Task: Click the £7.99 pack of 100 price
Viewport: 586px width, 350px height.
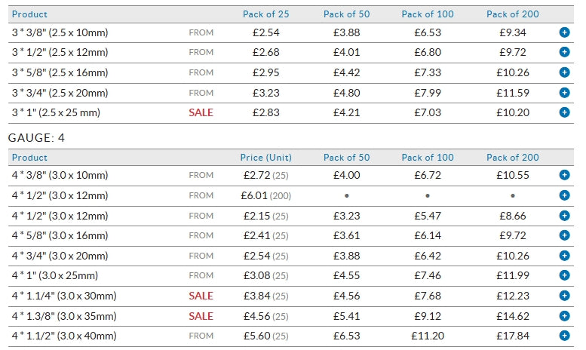Action: [428, 93]
